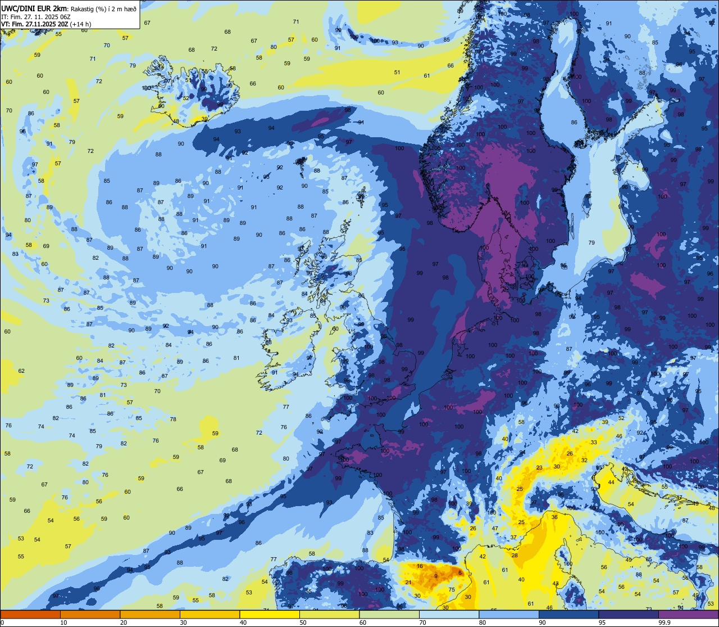Select the map value "75" near Spain's coast

pyautogui.click(x=452, y=589)
